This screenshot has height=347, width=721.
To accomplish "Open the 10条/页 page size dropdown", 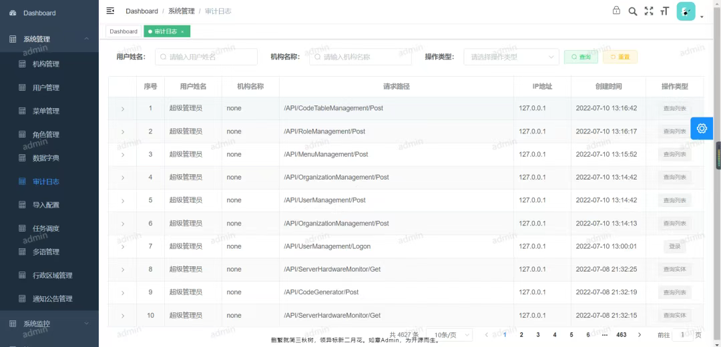I will pyautogui.click(x=449, y=334).
